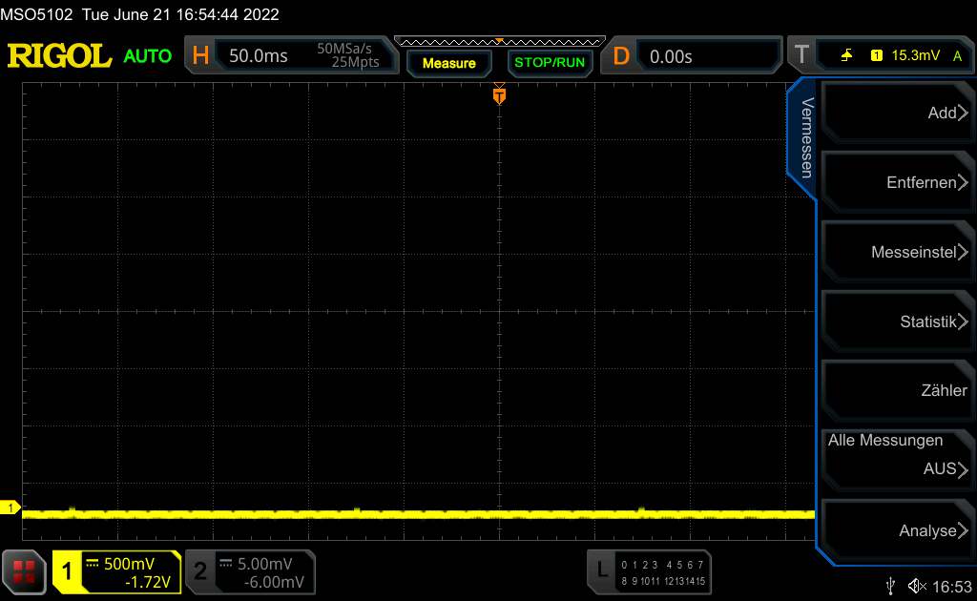
Task: Toggle channel 1 with 500mV scale
Action: (116, 571)
